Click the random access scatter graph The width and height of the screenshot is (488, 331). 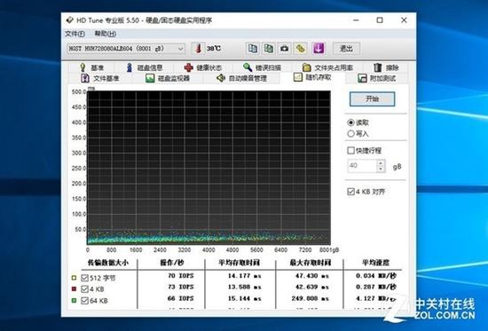[209, 168]
